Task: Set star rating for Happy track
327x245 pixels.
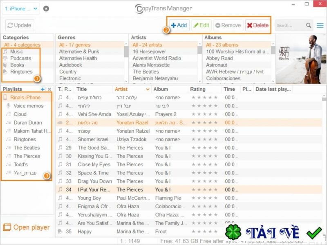Action: pos(204,231)
